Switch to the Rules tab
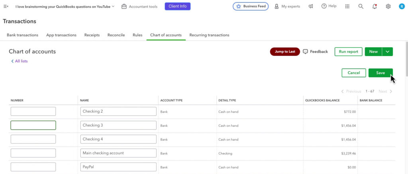Screen dimensions: 408x174 pos(137,35)
